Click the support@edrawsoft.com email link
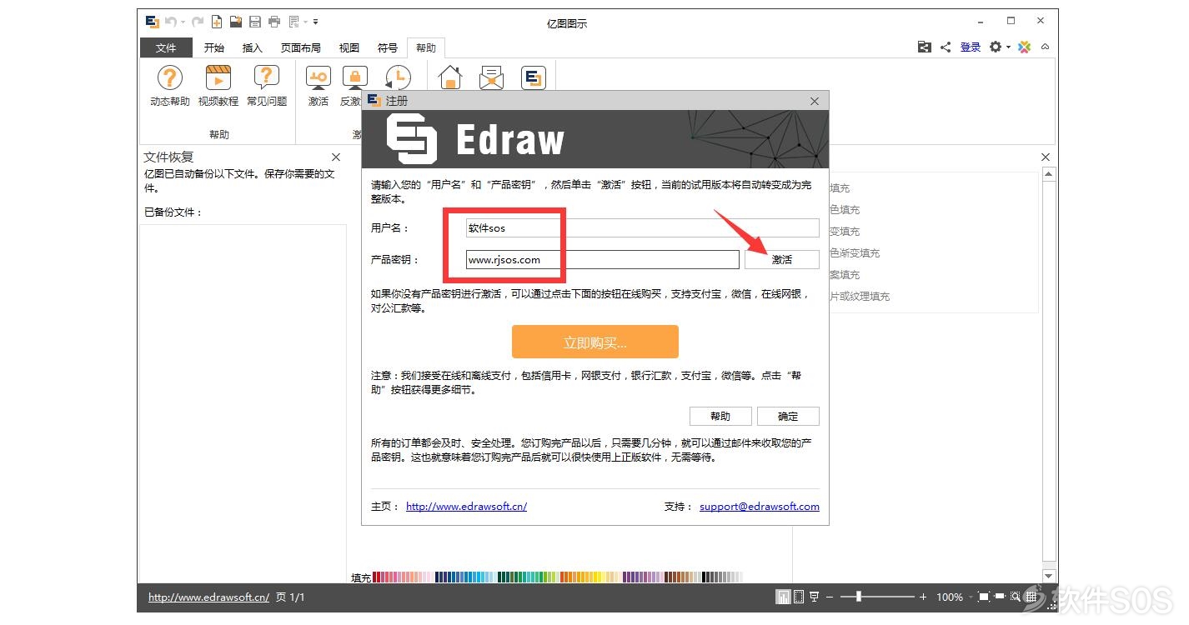This screenshot has height=625, width=1189. [x=760, y=506]
